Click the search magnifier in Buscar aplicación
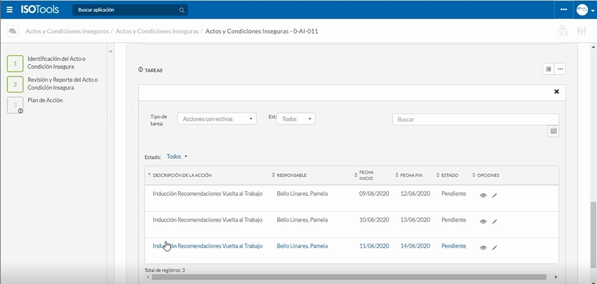The width and height of the screenshot is (597, 284). (182, 11)
